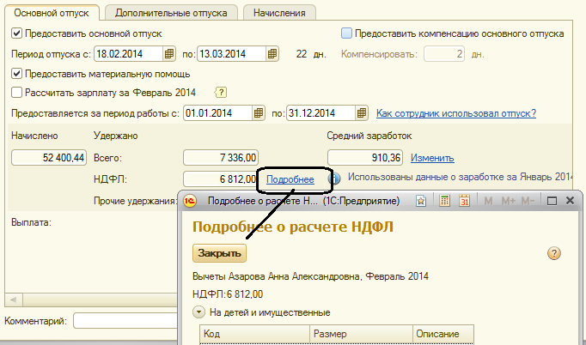Click the Выплата label
The image size is (586, 345).
(32, 222)
